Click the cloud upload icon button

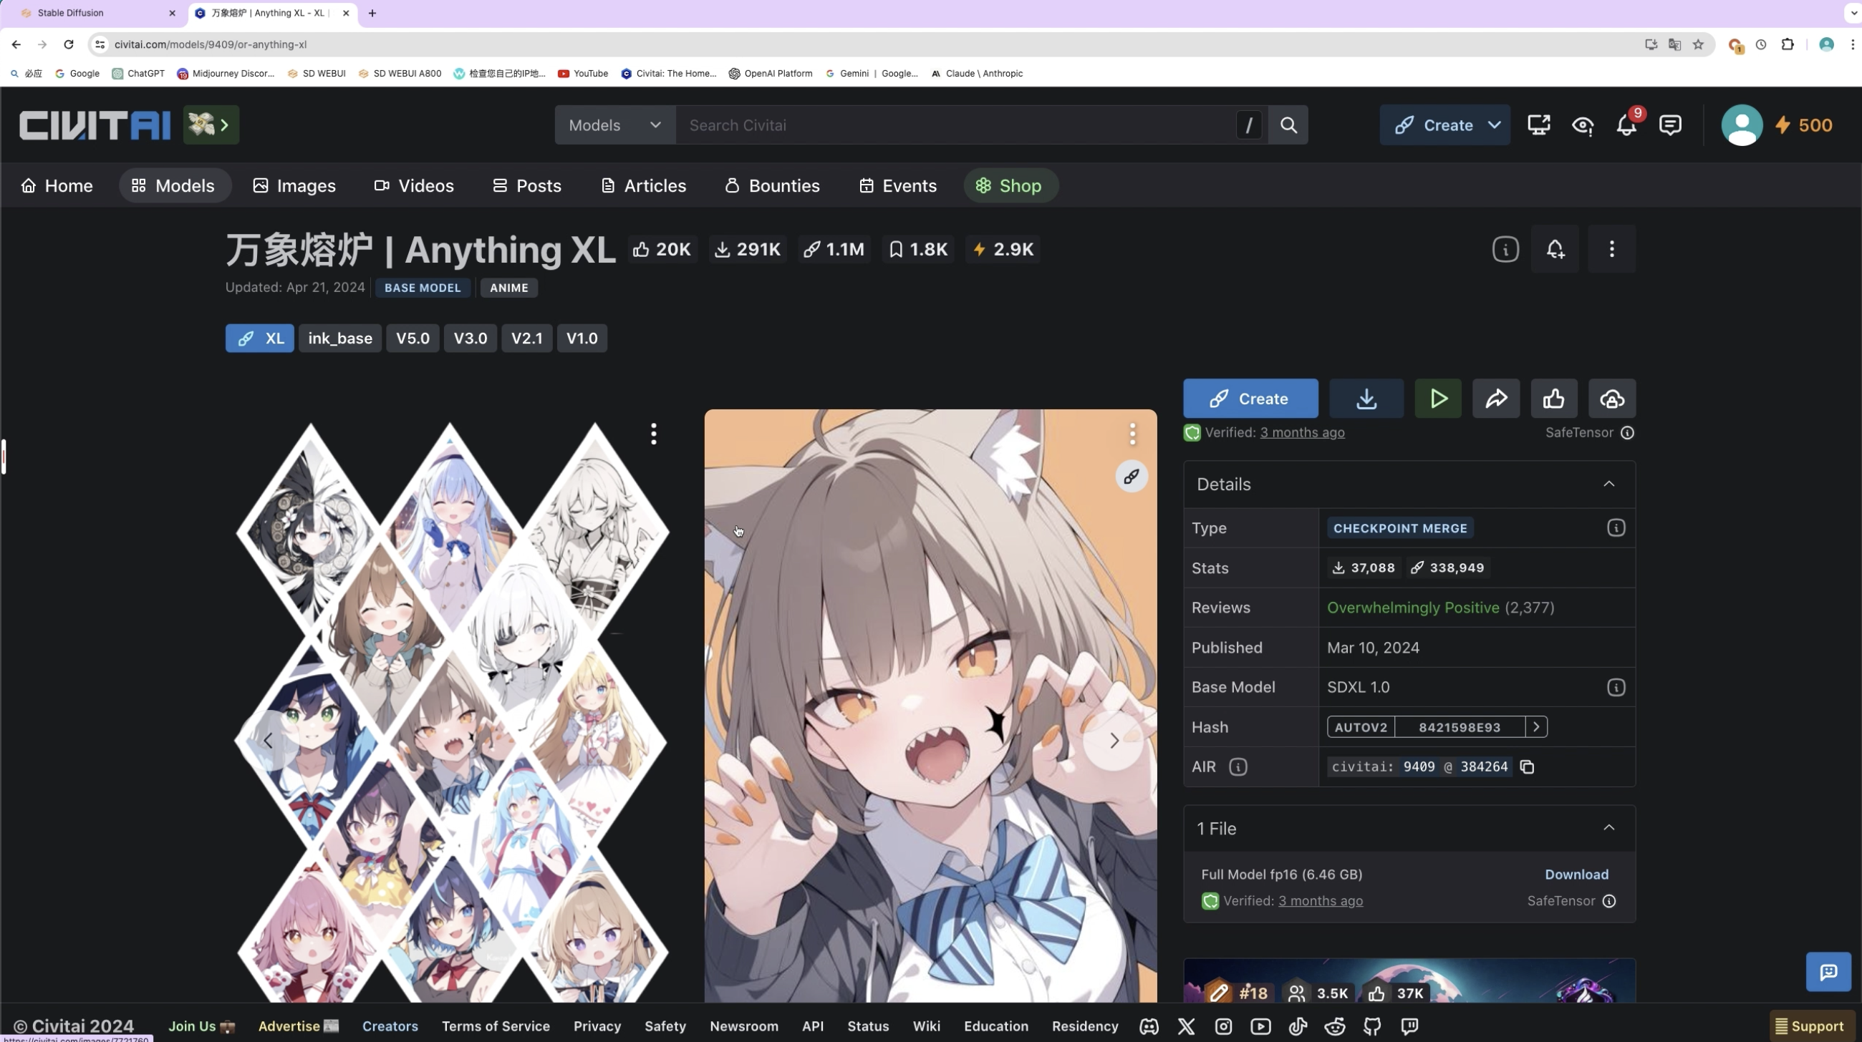1612,399
